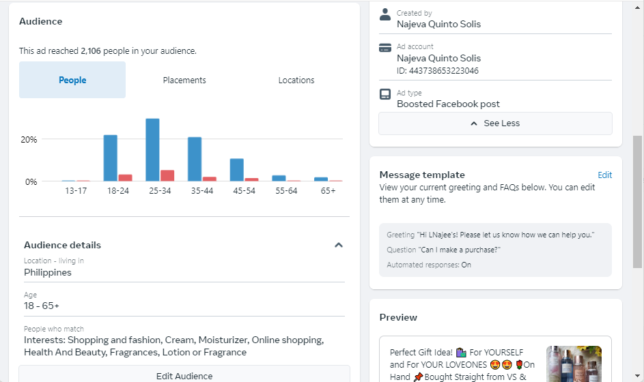Open the Locations tab
Viewport: 644px width, 382px height.
click(x=296, y=80)
